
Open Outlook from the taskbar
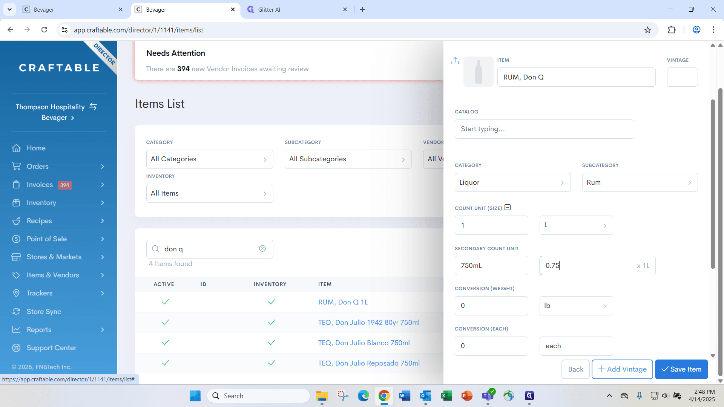coord(425,396)
